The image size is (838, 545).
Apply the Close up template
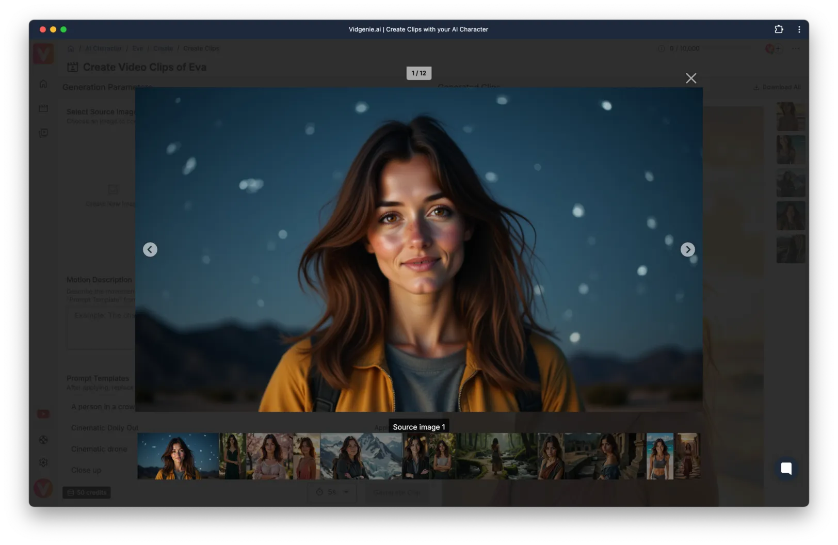(86, 470)
